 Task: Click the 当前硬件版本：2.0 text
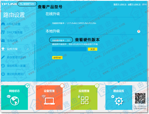point(61,40)
